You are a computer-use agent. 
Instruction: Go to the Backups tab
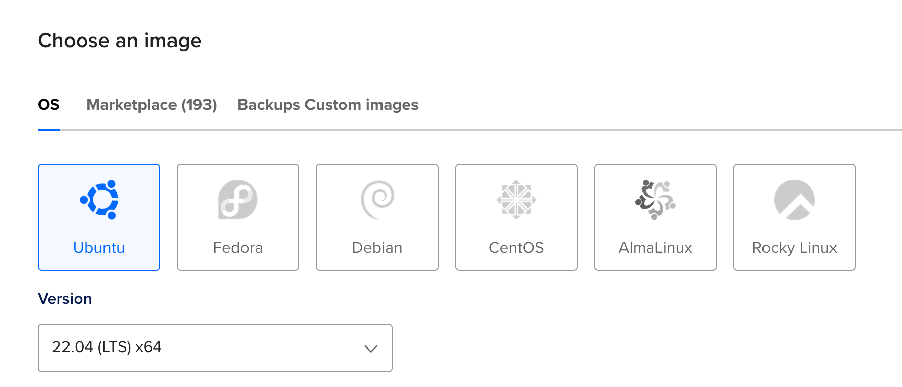(x=269, y=105)
